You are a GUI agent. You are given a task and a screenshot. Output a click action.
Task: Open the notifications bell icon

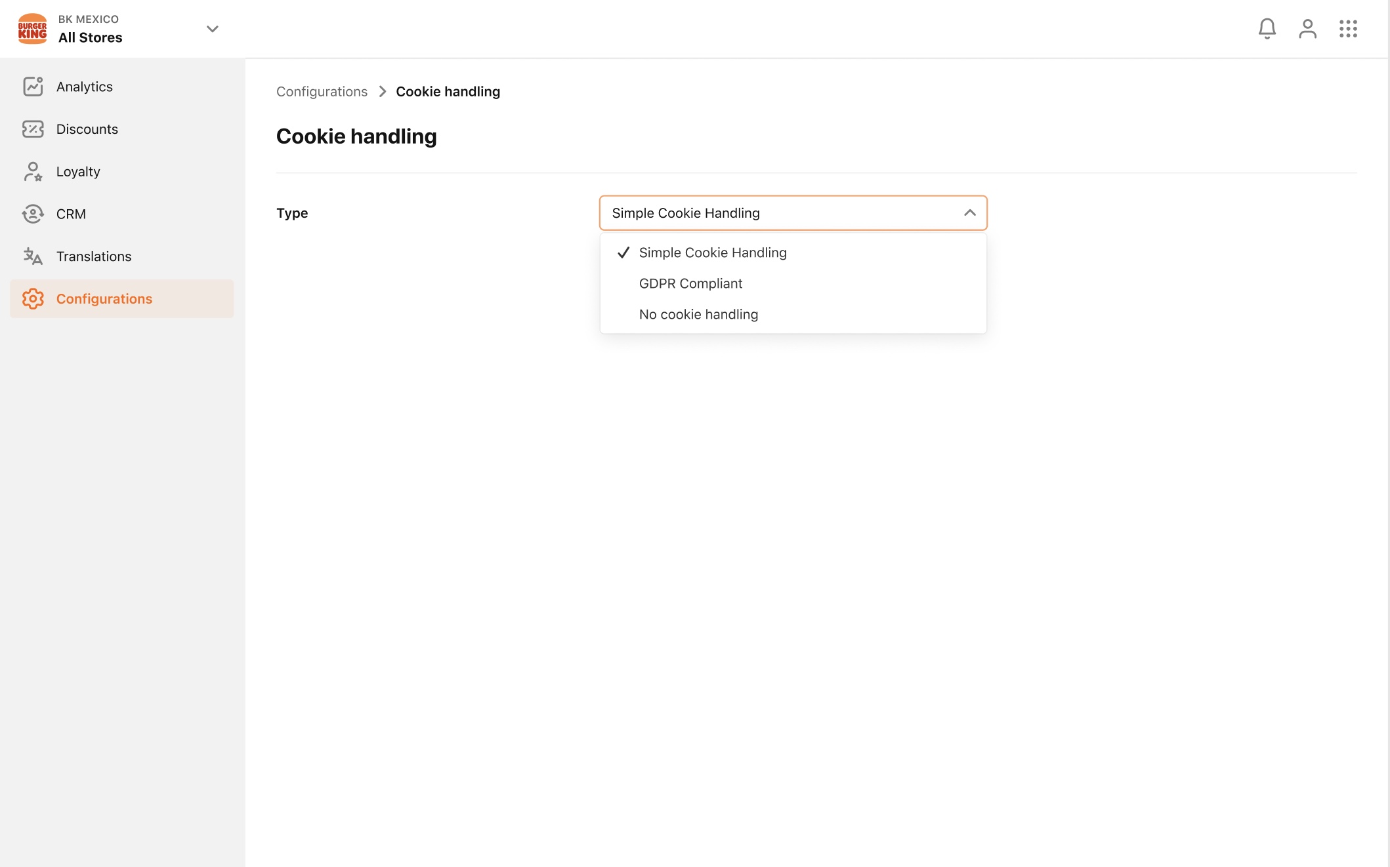tap(1267, 29)
